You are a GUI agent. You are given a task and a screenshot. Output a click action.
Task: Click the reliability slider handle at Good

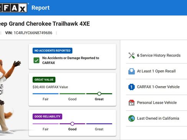pyautogui.click(x=72, y=124)
